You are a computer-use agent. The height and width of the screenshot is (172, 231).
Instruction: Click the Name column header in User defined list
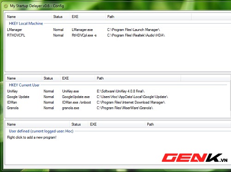click(x=37, y=124)
